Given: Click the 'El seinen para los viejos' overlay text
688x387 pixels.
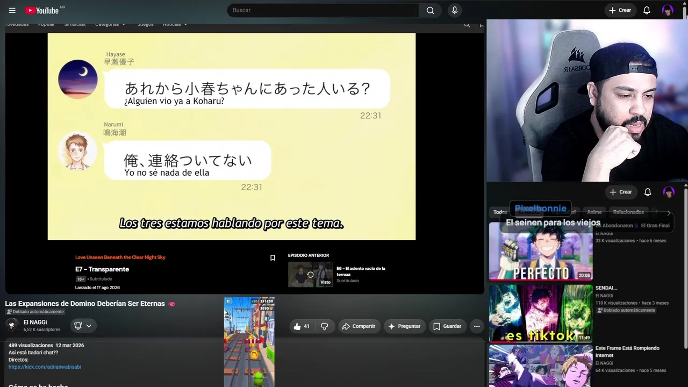Looking at the screenshot, I should 553,223.
